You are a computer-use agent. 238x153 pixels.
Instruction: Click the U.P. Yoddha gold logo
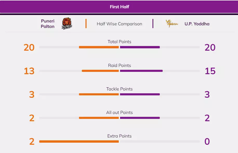click(x=172, y=24)
